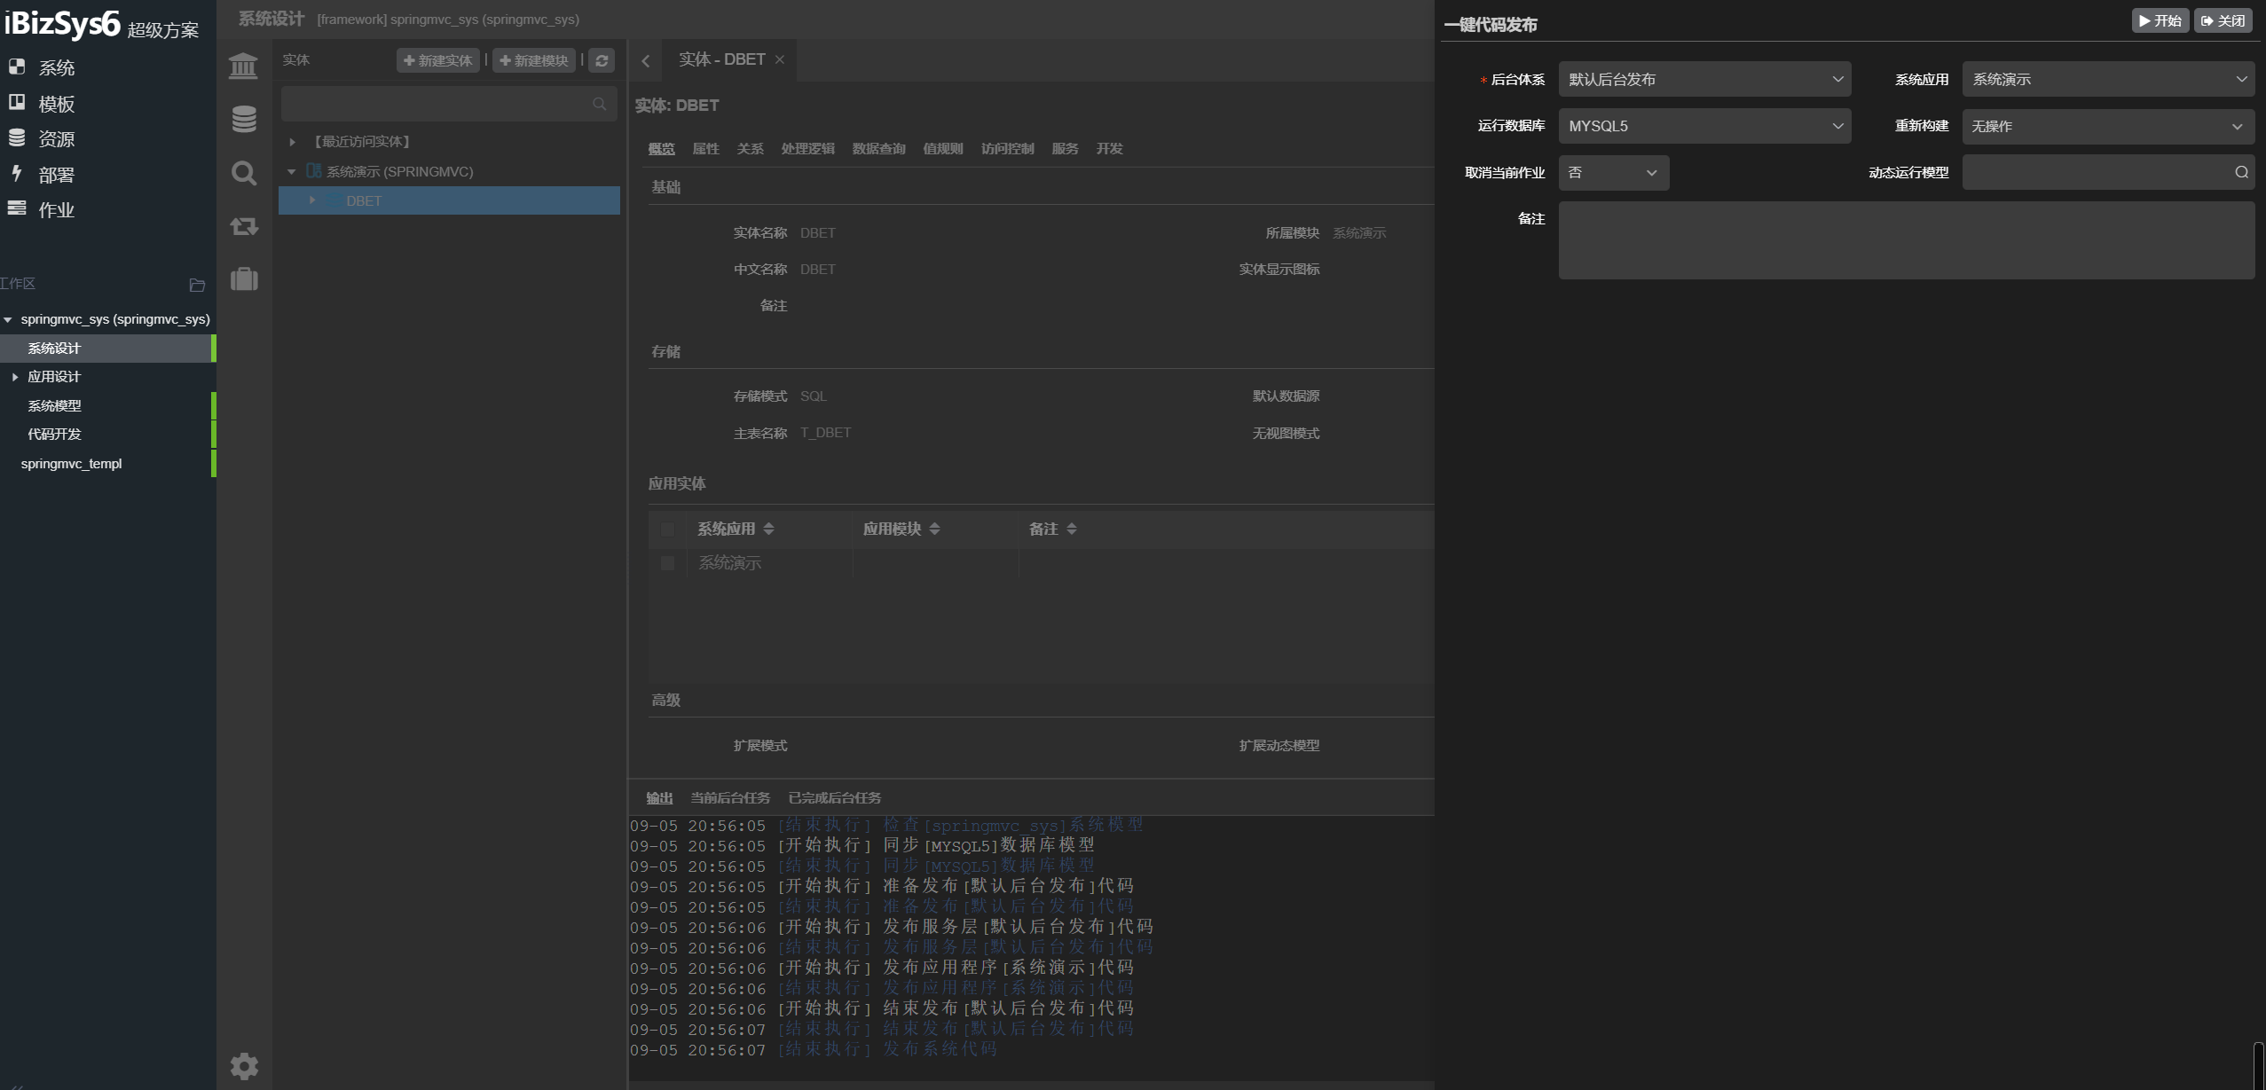2266x1090 pixels.
Task: Switch to the 服务 tab
Action: [x=1065, y=149]
